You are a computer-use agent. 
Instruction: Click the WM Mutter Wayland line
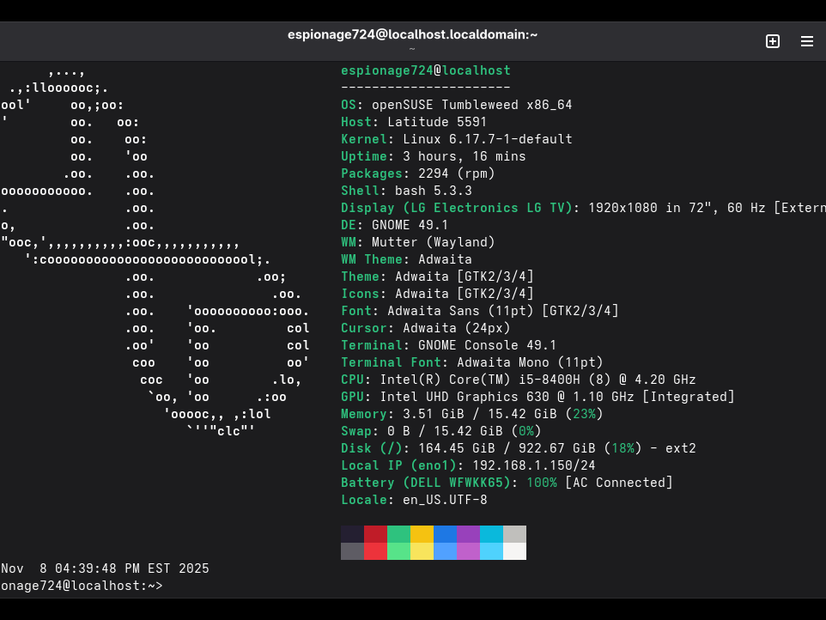click(412, 241)
